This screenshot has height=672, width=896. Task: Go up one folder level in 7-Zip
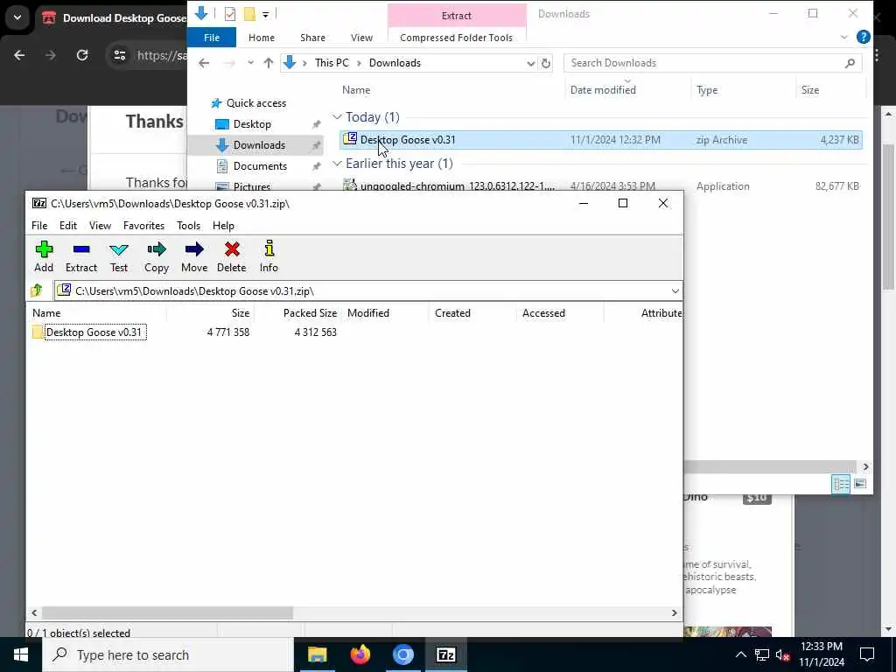[x=37, y=290]
